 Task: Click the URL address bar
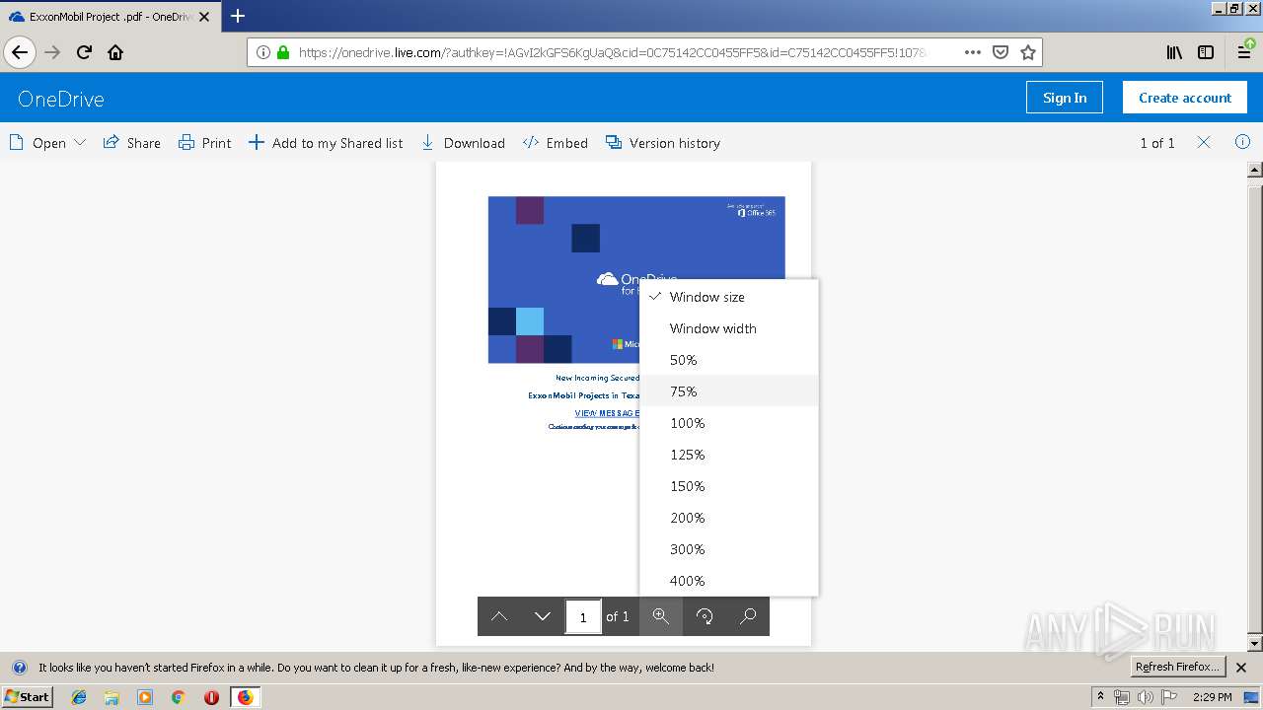612,52
